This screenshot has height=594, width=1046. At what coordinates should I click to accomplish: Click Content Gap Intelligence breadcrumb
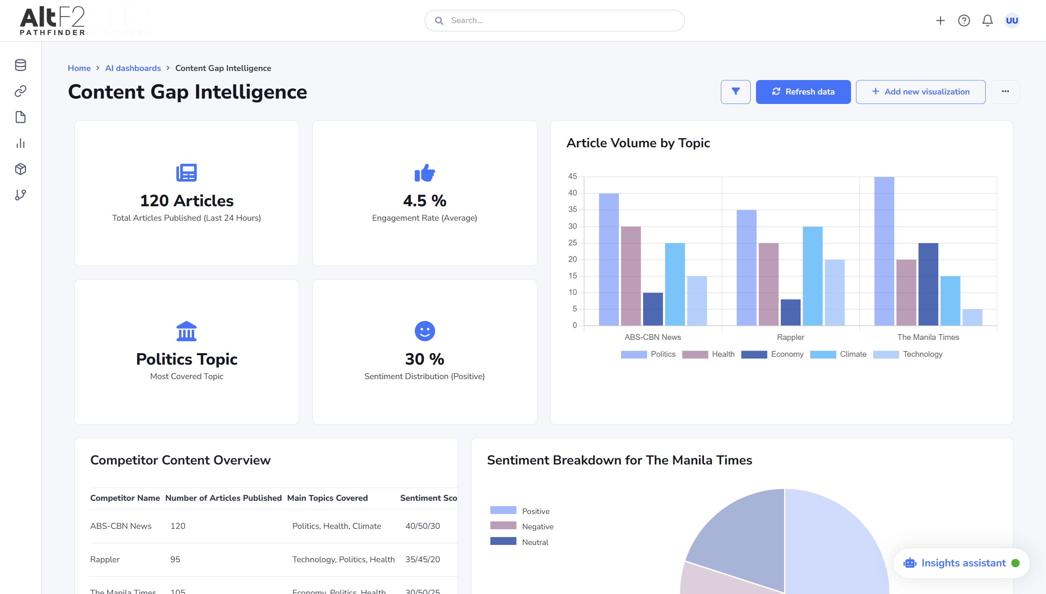click(x=223, y=68)
